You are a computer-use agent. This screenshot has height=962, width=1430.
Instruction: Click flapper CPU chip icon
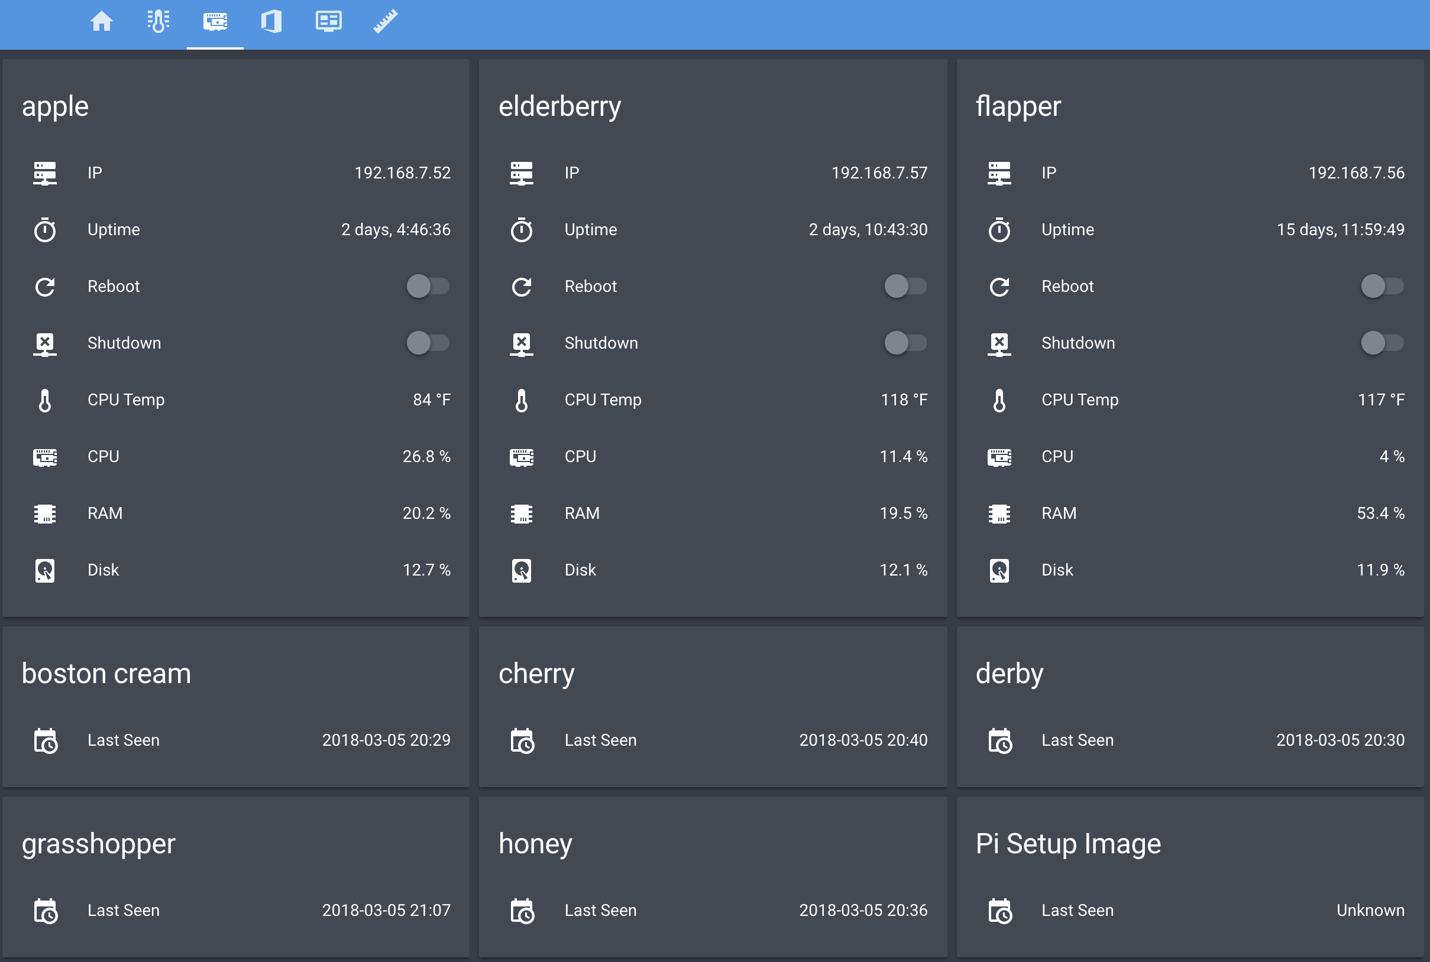tap(999, 457)
